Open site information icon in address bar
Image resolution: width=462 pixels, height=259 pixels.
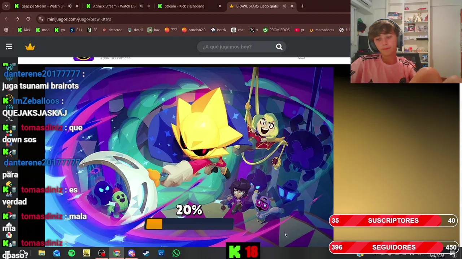[41, 19]
